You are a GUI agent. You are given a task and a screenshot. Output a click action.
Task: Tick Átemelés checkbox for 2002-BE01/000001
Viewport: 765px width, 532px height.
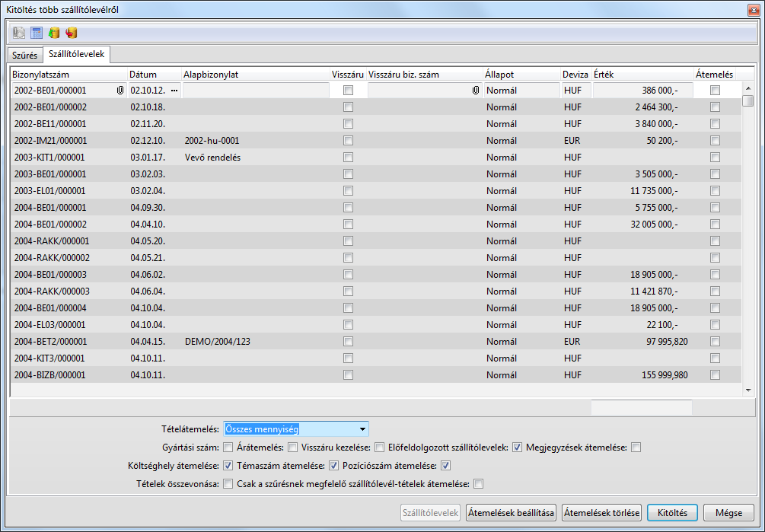point(716,91)
